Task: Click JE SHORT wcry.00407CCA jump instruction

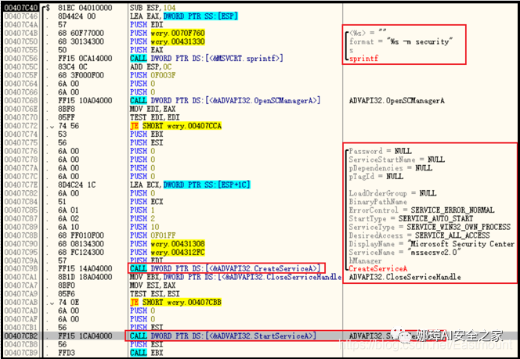Action: point(175,125)
